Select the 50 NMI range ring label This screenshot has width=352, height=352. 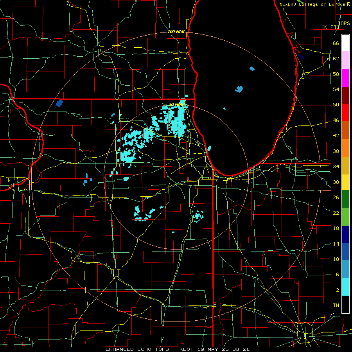176,104
